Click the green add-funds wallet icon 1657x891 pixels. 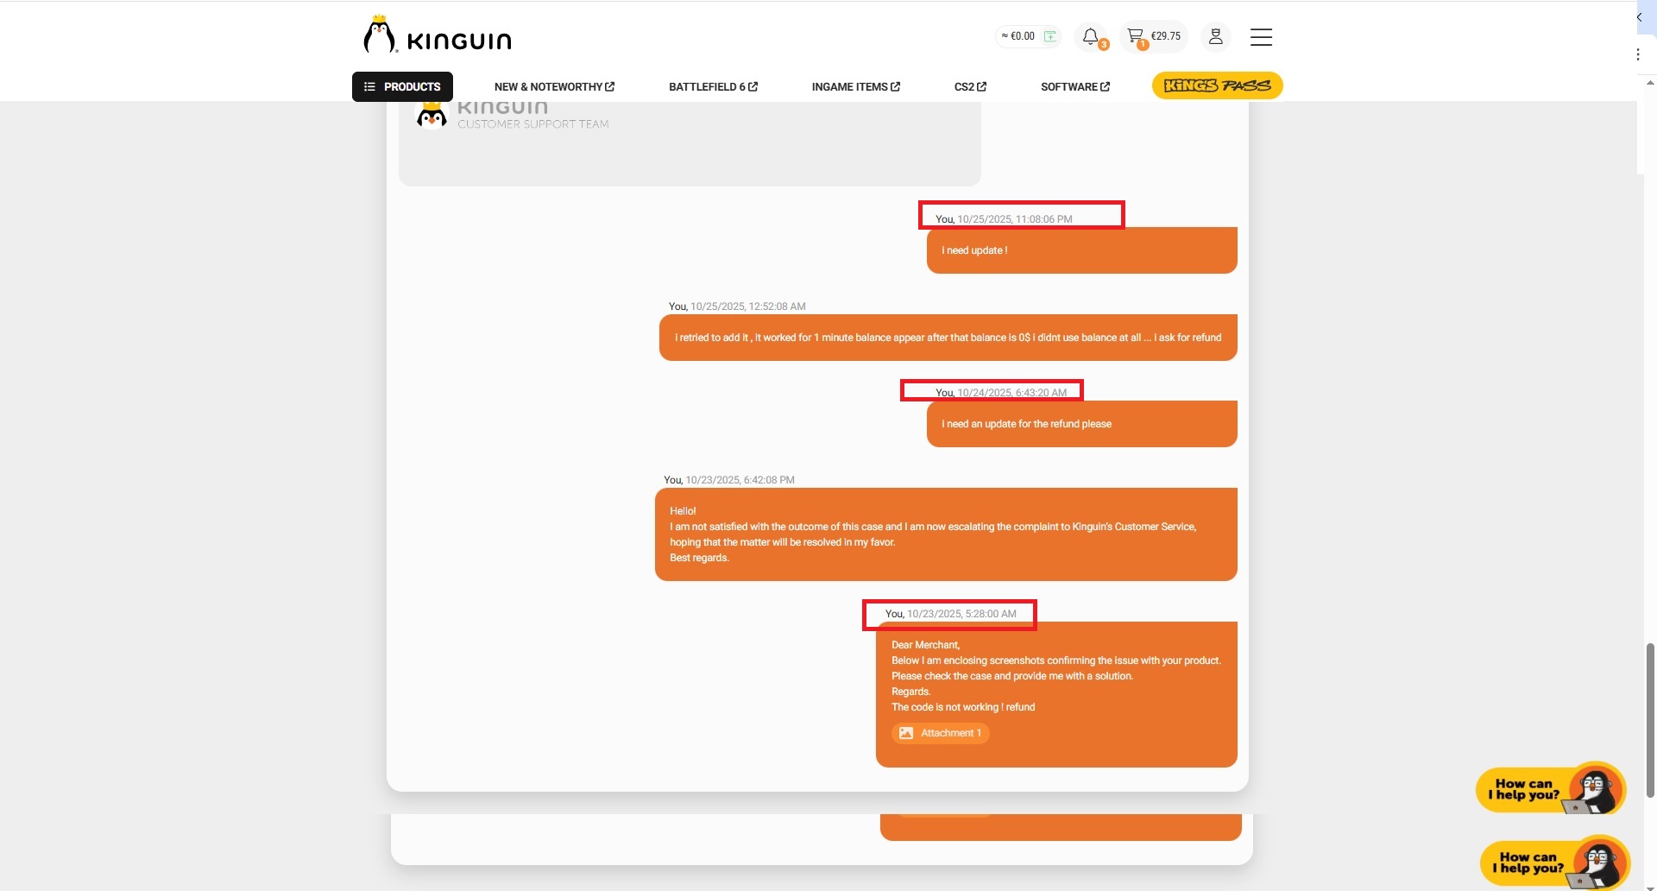pyautogui.click(x=1050, y=36)
